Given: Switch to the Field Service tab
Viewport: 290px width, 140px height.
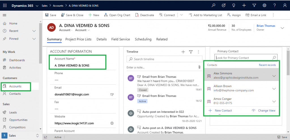Looking at the screenshot, I should point(121,39).
